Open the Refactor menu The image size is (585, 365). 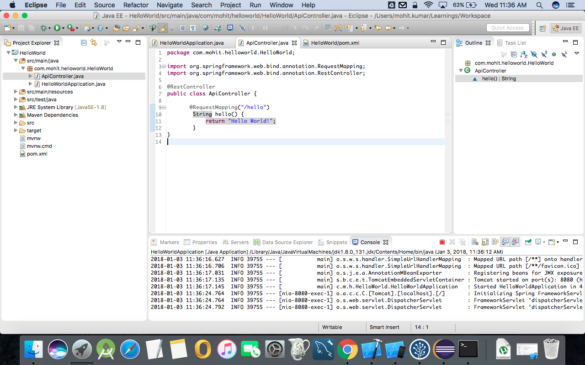coord(136,5)
